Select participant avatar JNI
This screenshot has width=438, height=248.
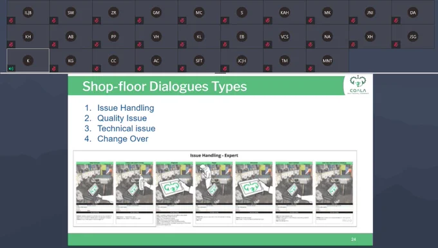[x=370, y=13]
